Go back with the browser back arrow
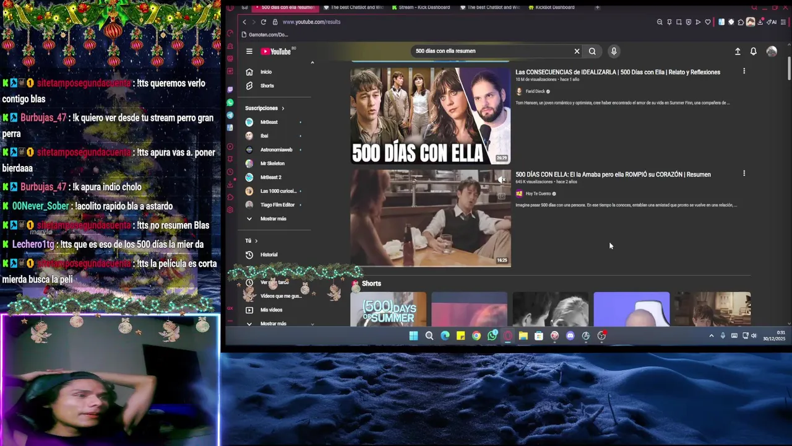Viewport: 792px width, 446px height. (x=244, y=22)
